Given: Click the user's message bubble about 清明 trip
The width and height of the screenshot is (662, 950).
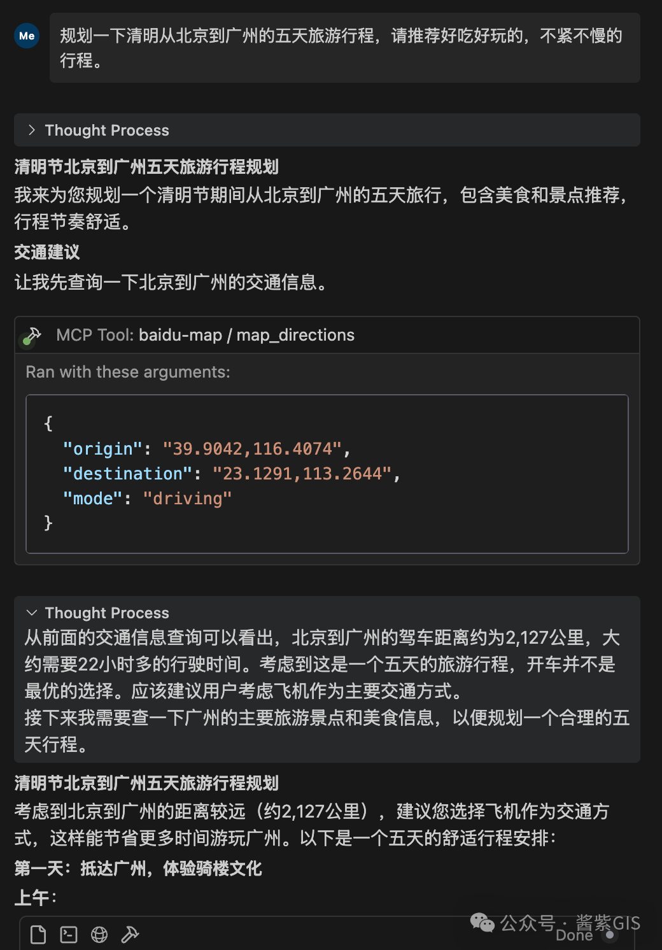Looking at the screenshot, I should point(344,48).
